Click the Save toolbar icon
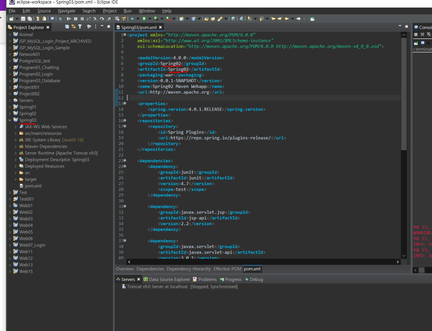The height and width of the screenshot is (331, 432). coord(23,19)
